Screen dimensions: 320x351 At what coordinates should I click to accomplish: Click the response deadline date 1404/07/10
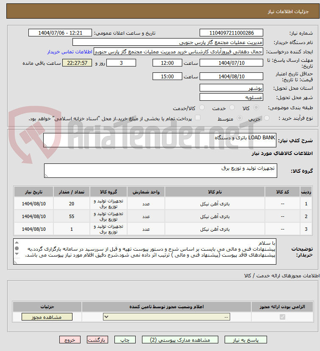pyautogui.click(x=231, y=63)
